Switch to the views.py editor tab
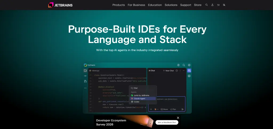 pyautogui.click(x=94, y=71)
